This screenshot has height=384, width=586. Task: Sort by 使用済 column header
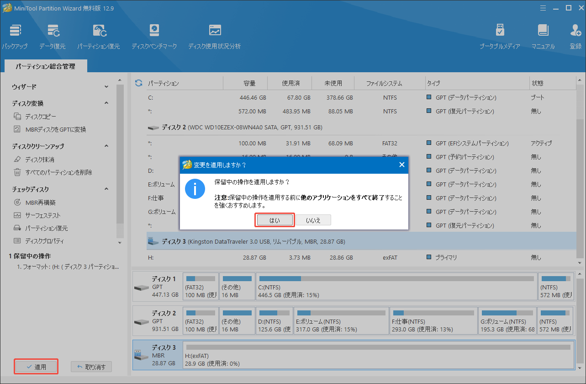click(290, 84)
